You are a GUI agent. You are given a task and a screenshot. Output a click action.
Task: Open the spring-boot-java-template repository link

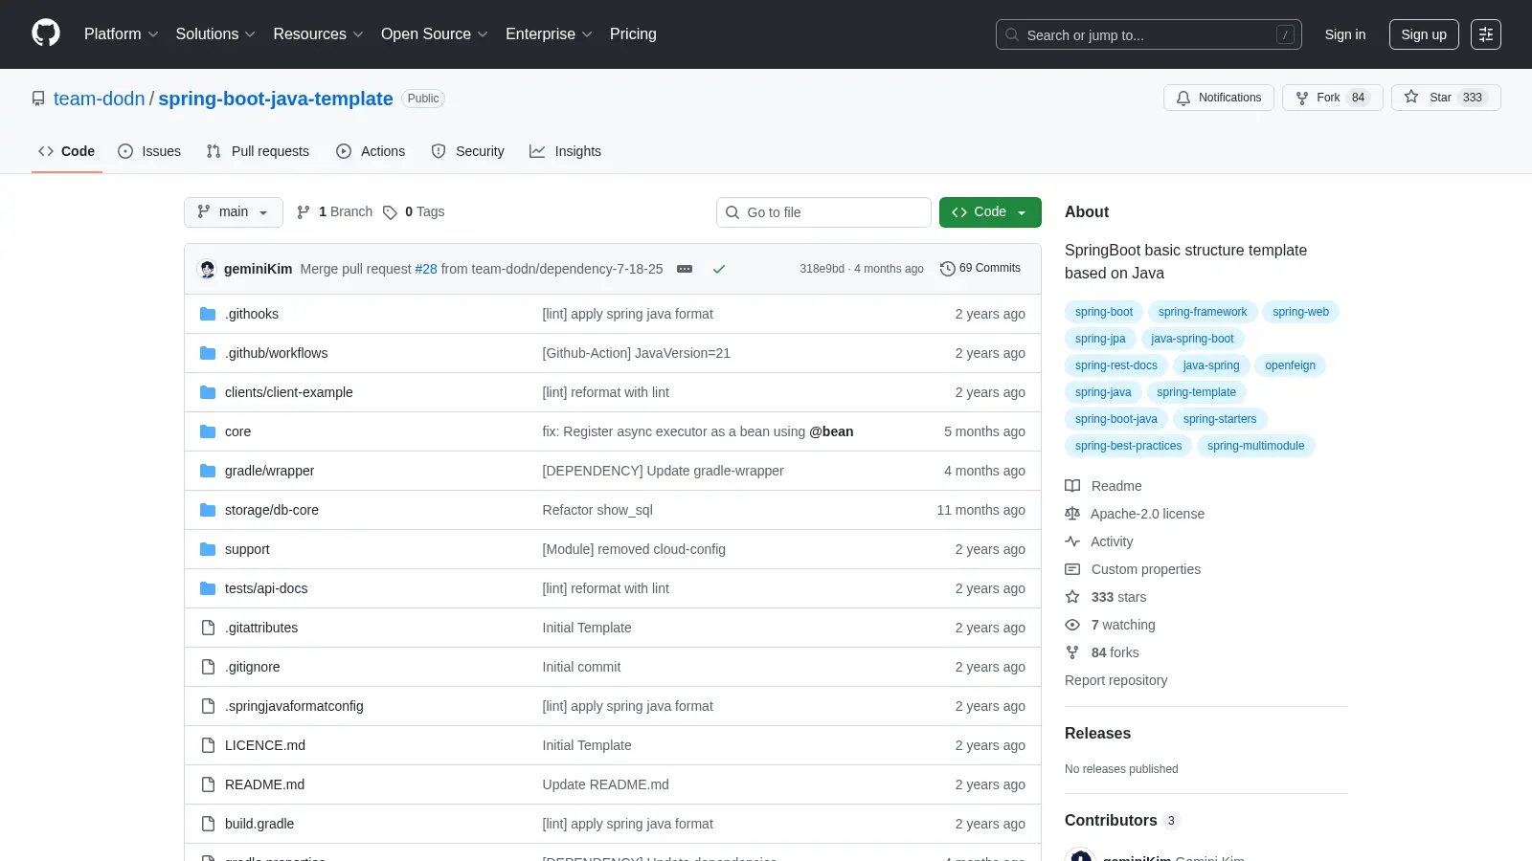point(276,99)
